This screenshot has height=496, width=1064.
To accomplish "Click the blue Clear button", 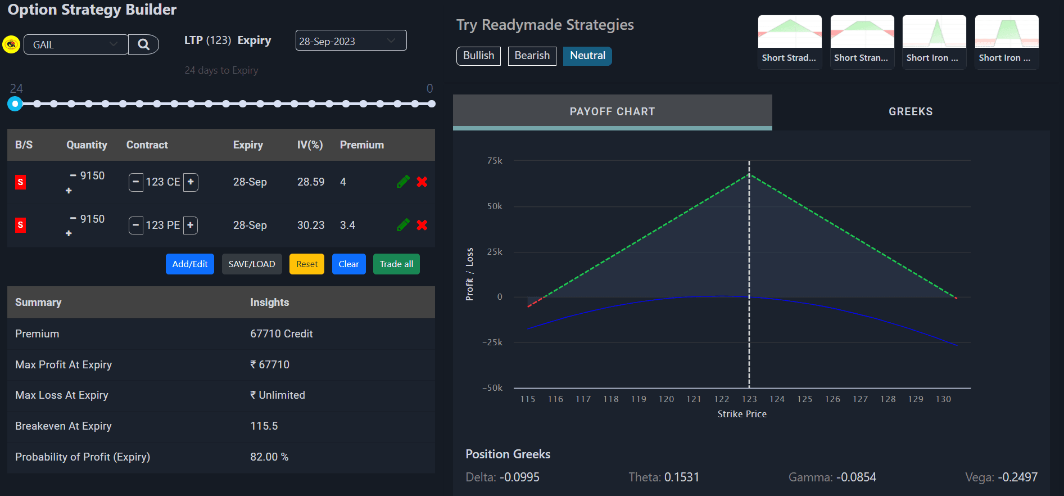I will [x=349, y=264].
